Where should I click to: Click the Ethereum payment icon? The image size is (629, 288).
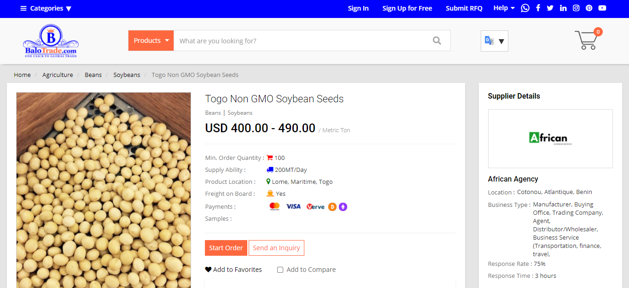(x=343, y=207)
